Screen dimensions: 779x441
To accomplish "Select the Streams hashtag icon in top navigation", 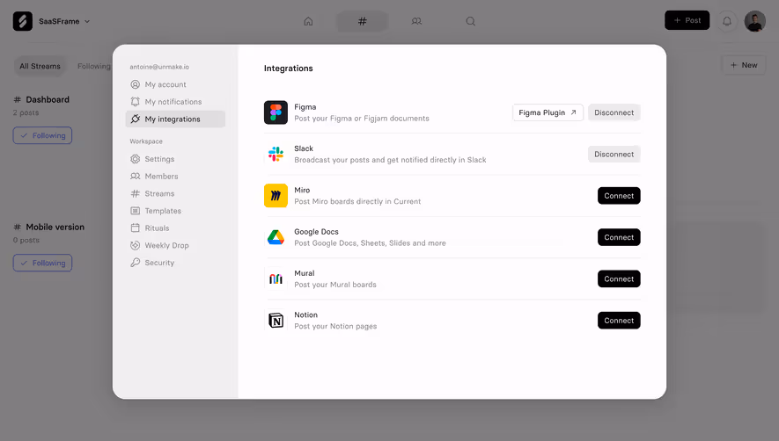I will click(x=362, y=21).
